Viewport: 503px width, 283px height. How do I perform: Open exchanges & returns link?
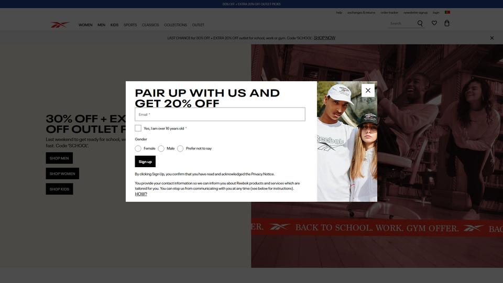point(361,13)
